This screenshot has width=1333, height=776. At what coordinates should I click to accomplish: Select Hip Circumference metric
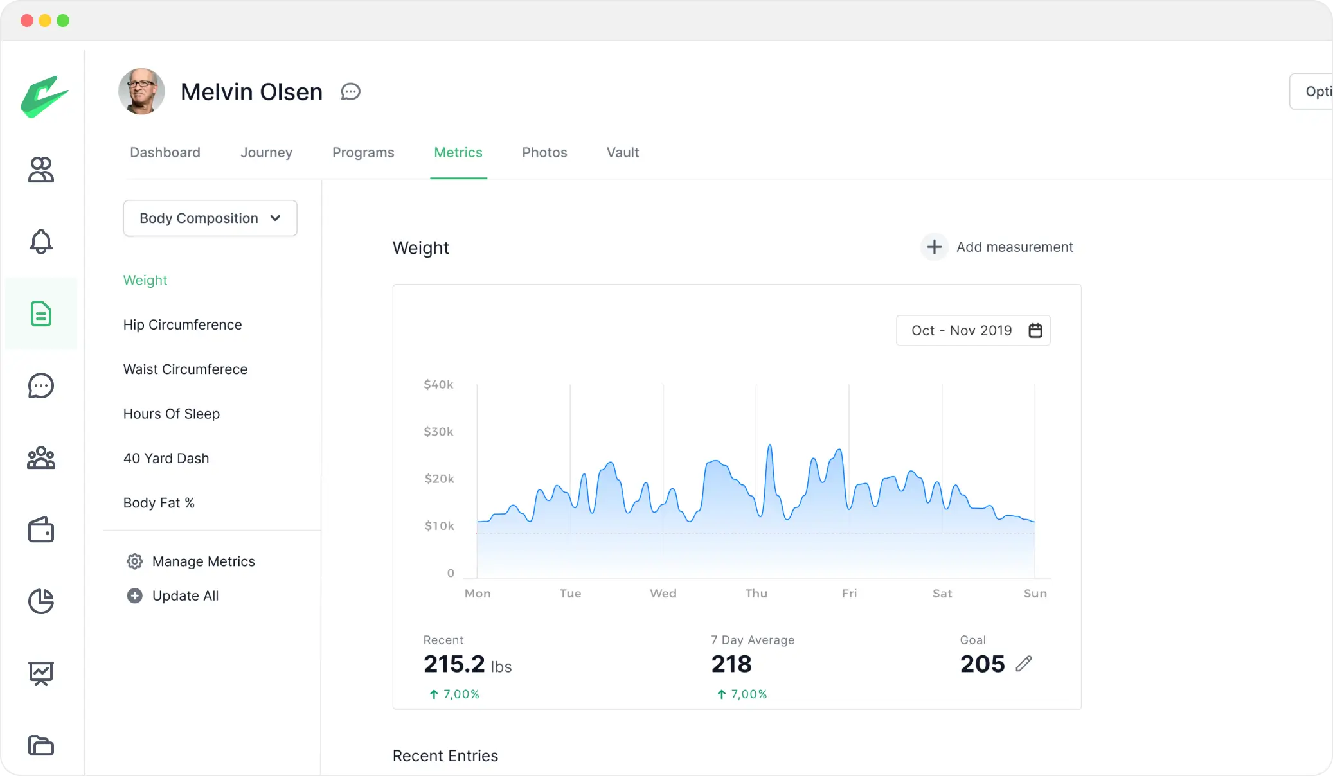pyautogui.click(x=182, y=324)
